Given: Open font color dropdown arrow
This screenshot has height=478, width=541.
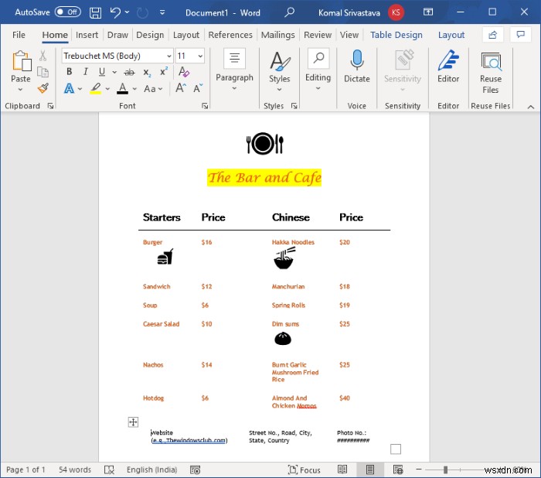Looking at the screenshot, I should 134,89.
